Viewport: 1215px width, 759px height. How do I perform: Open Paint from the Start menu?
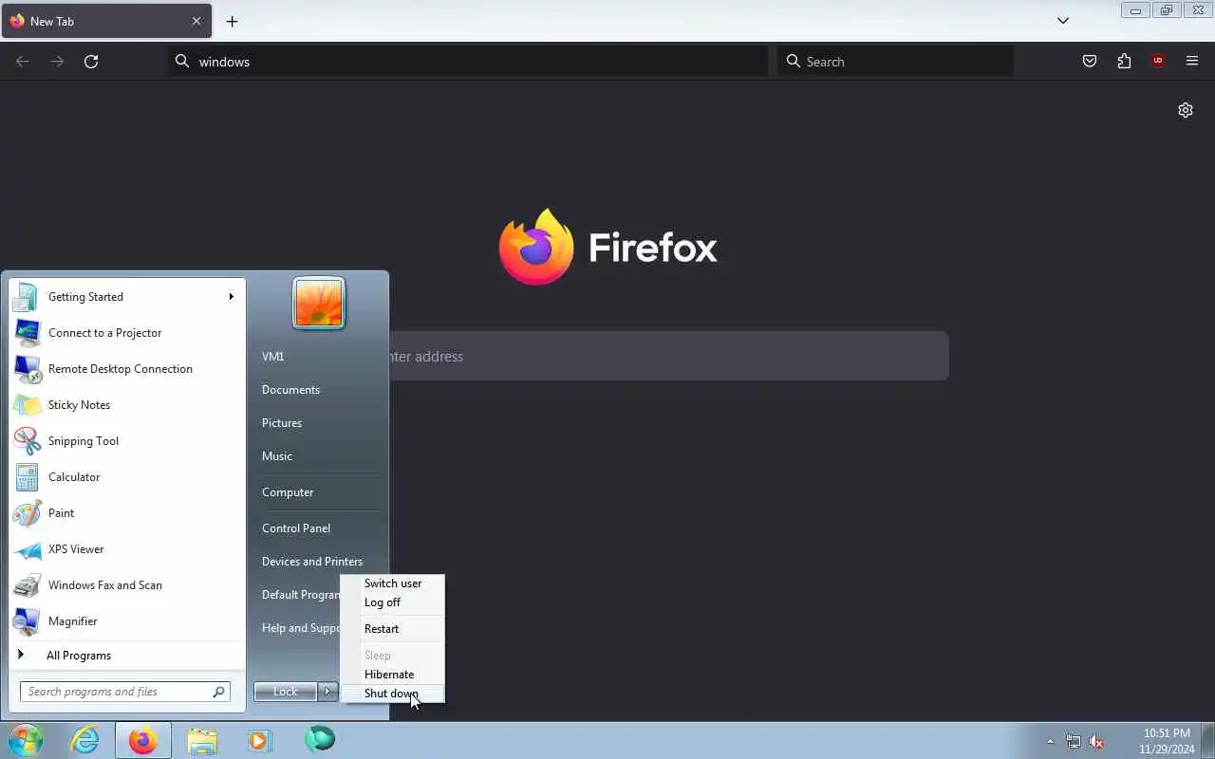126,513
